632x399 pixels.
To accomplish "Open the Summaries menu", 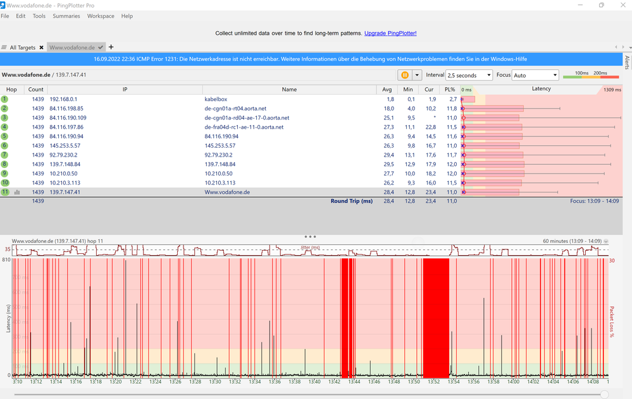I will (x=66, y=16).
